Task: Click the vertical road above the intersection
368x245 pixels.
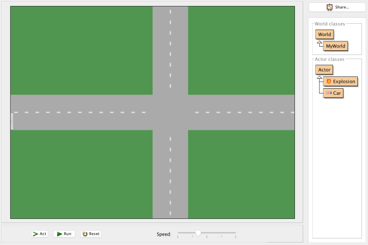Action: coord(170,50)
